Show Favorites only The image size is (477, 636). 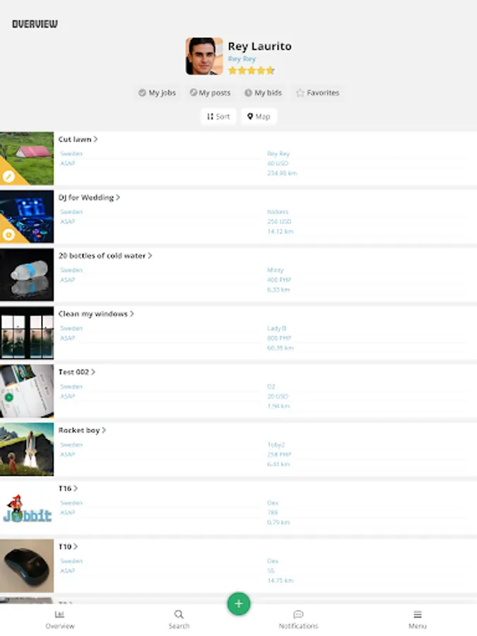317,93
